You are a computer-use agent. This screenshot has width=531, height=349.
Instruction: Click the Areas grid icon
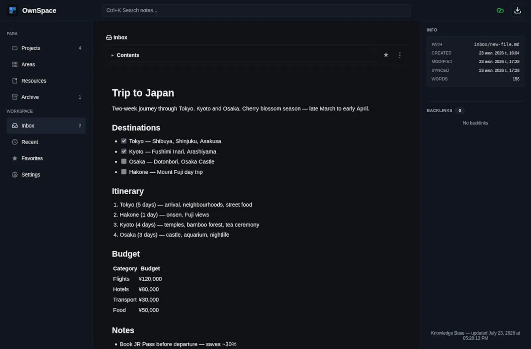(x=15, y=64)
